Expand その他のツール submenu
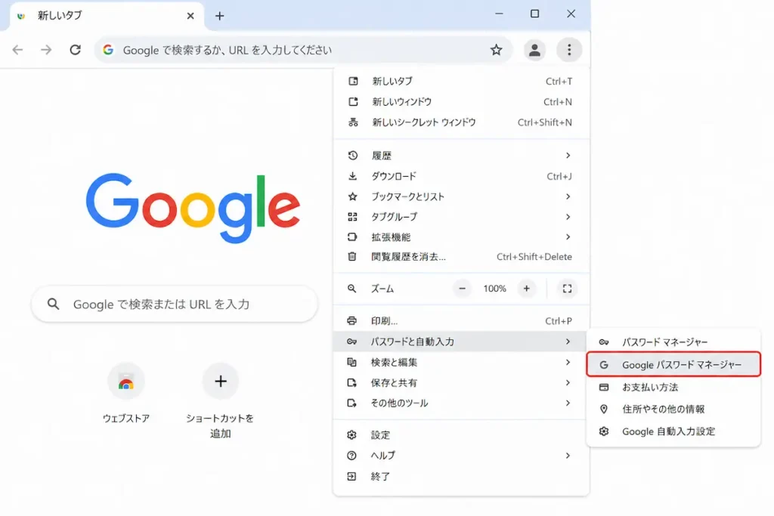Screen dimensions: 774x516 point(461,403)
